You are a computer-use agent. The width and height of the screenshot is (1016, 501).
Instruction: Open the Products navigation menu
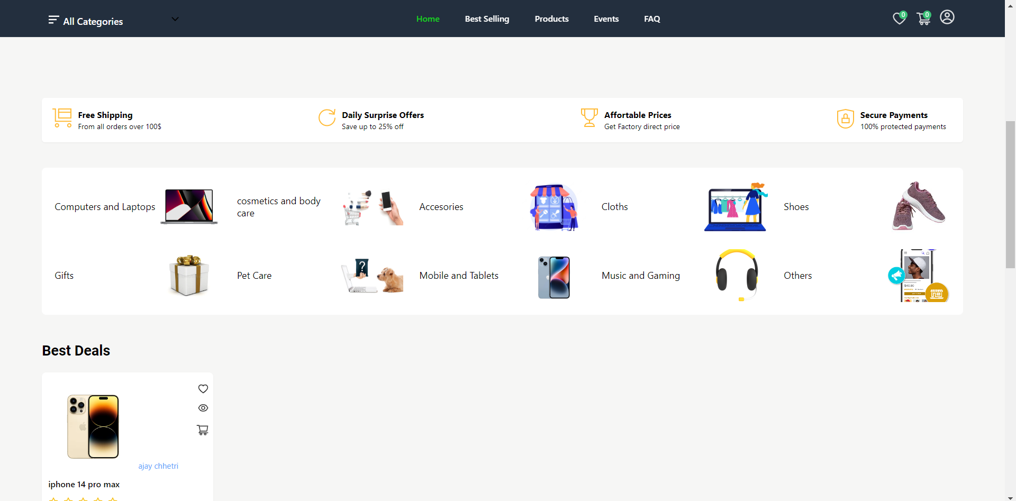[551, 19]
